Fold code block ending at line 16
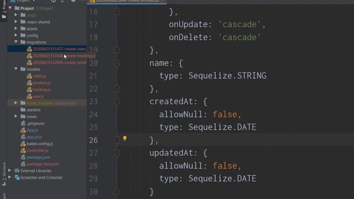This screenshot has height=199, width=354. 117,12
